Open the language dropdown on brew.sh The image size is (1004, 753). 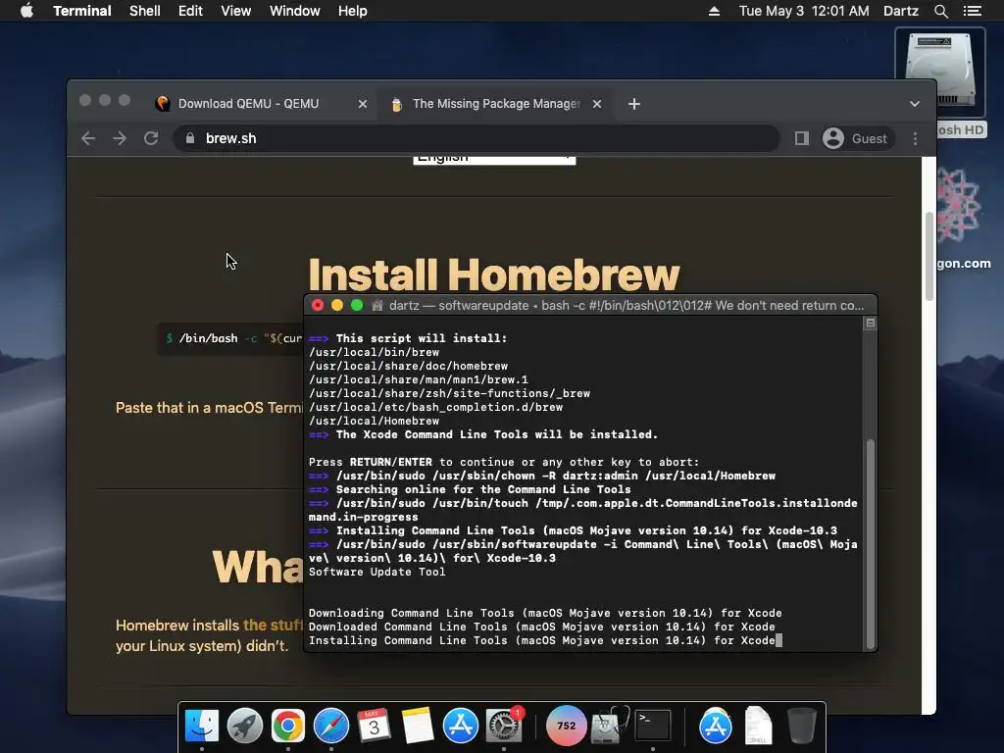(494, 160)
